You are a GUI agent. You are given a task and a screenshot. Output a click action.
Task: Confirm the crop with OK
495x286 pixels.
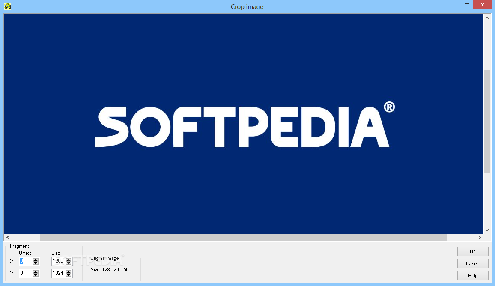click(x=473, y=252)
